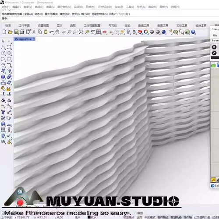Choose the 选取的物件(S) command option
The width and height of the screenshot is (219, 219).
[x=99, y=14]
